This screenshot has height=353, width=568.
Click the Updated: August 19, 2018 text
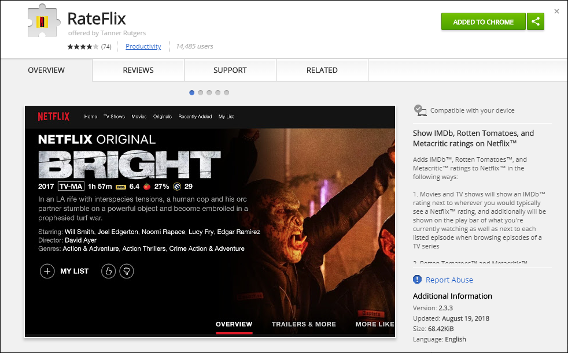tap(451, 319)
